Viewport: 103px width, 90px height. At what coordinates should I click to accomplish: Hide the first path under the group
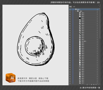70,13
